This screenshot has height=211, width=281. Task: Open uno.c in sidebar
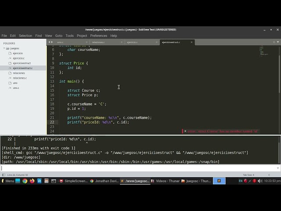click(16, 88)
